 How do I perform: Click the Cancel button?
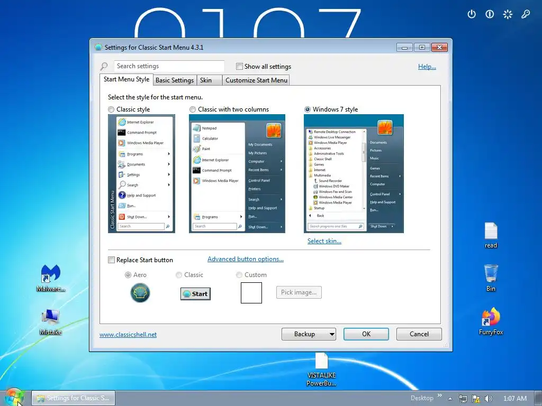coord(419,334)
